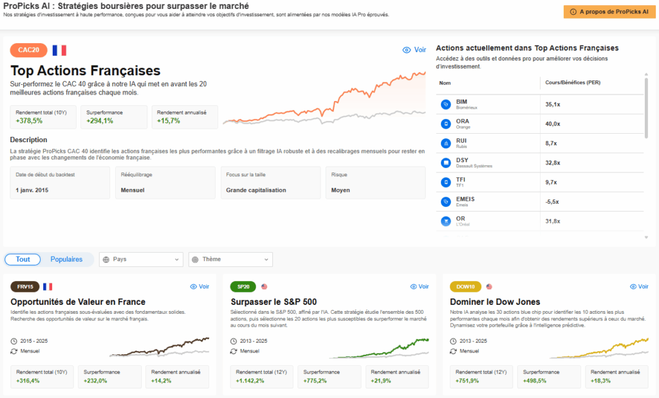Viewport: 659px width, 398px height.
Task: View the Opportunités de Valeur strategy
Action: pos(200,287)
